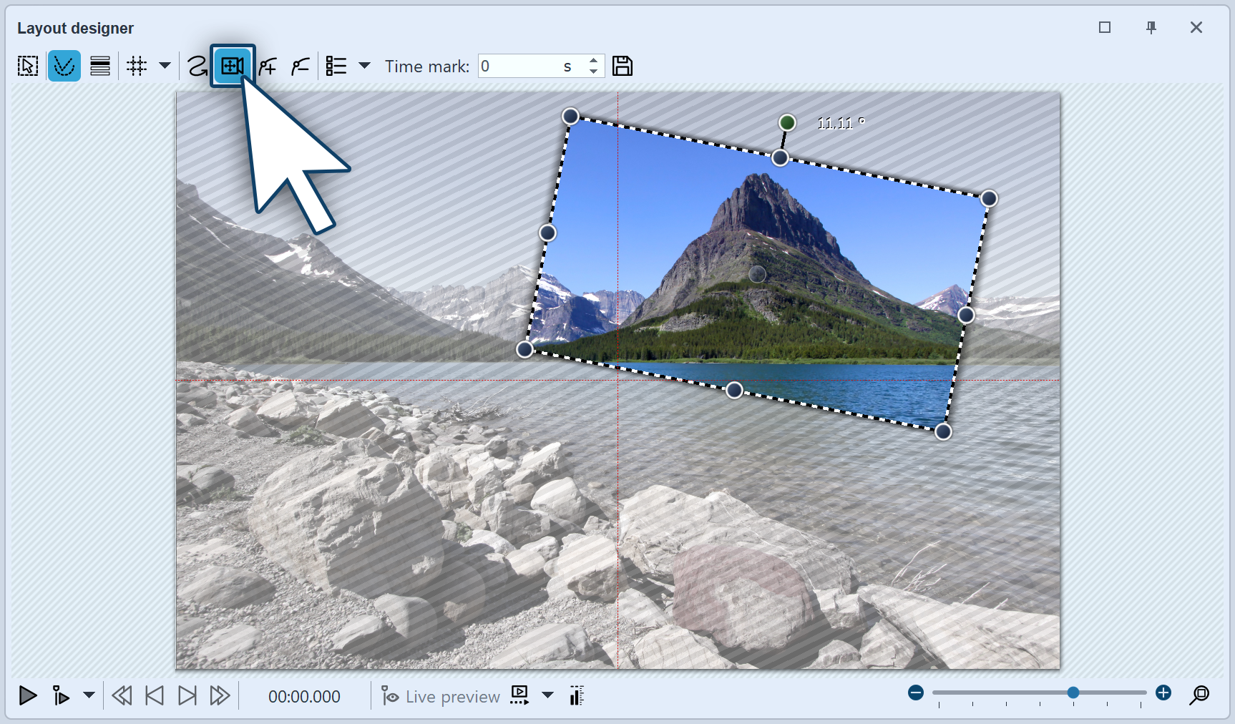This screenshot has width=1235, height=724.
Task: Pin the Layout designer panel
Action: 1151,27
